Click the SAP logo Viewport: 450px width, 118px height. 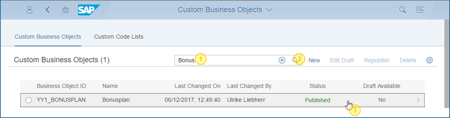point(89,10)
